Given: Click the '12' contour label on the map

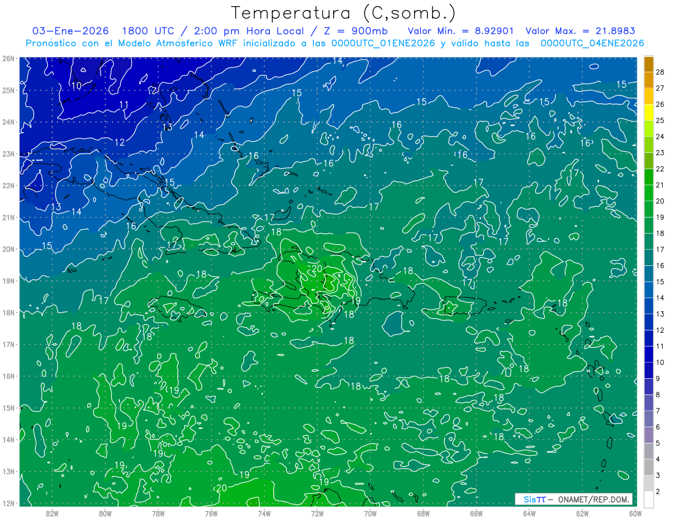Looking at the screenshot, I should 119,142.
